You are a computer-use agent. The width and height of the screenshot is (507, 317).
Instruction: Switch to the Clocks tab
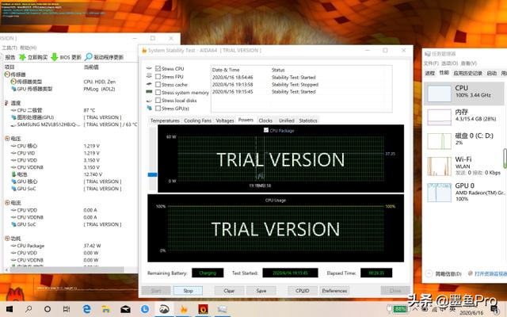[265, 120]
